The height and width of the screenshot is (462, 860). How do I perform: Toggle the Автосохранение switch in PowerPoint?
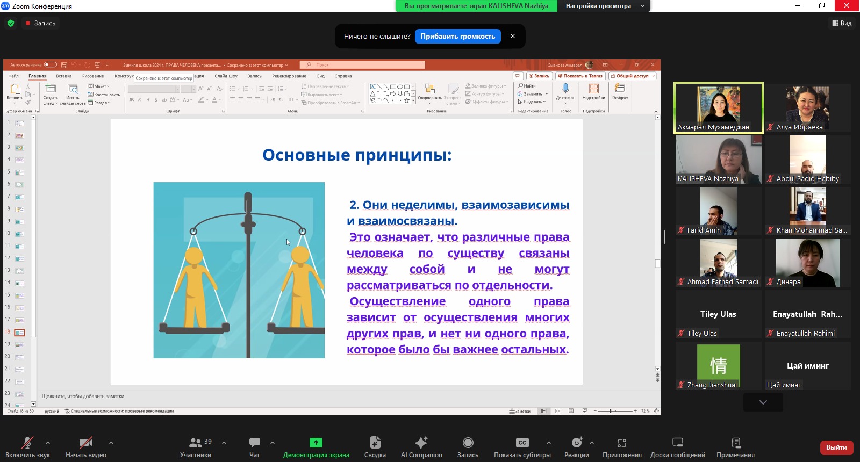click(x=51, y=65)
